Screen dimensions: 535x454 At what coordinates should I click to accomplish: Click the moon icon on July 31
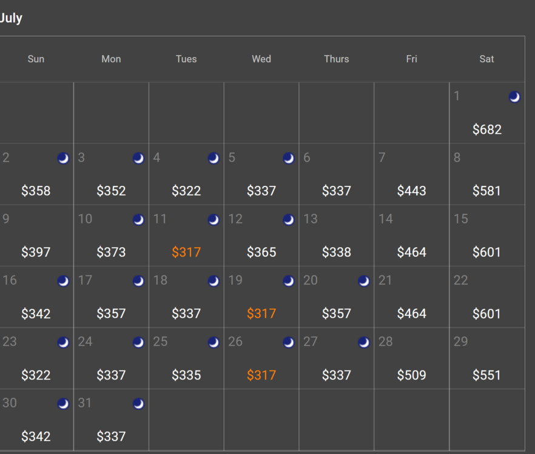coord(138,404)
